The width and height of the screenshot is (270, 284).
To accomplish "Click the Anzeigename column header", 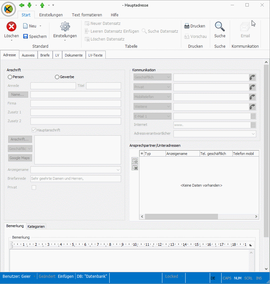I will [x=183, y=154].
